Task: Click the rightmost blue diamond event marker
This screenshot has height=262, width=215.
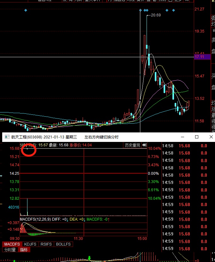Action: click(x=173, y=10)
